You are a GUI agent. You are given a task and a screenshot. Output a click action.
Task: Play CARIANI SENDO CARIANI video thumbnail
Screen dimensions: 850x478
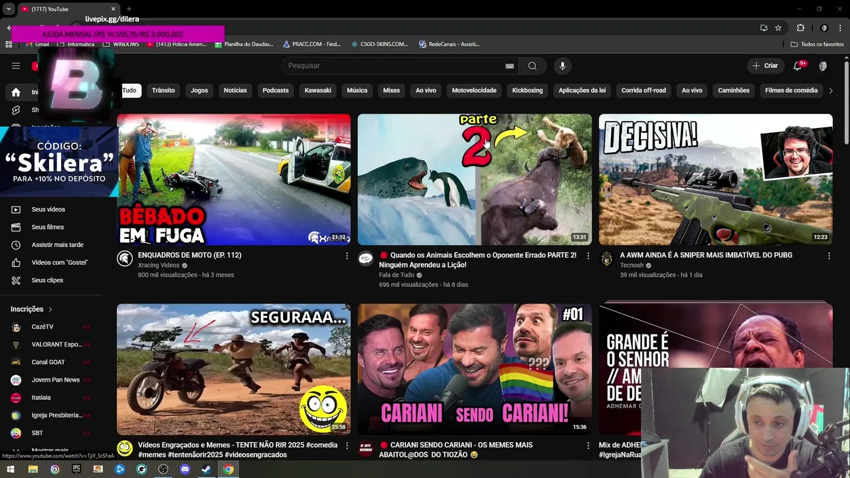pos(475,369)
